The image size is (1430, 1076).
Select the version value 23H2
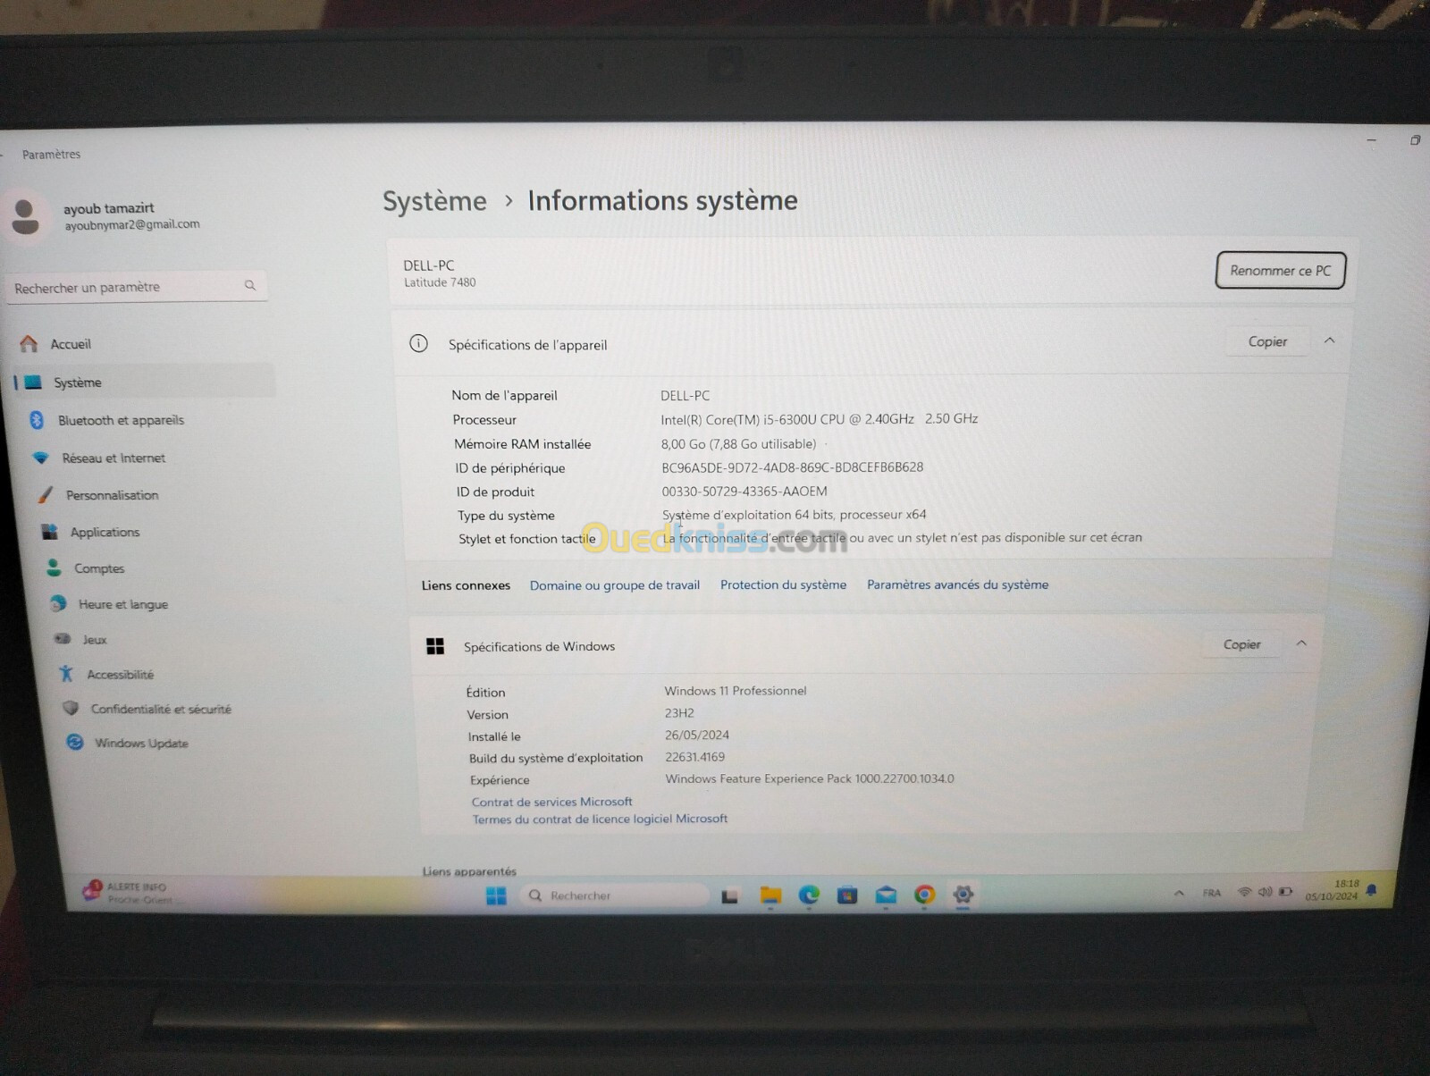point(679,713)
